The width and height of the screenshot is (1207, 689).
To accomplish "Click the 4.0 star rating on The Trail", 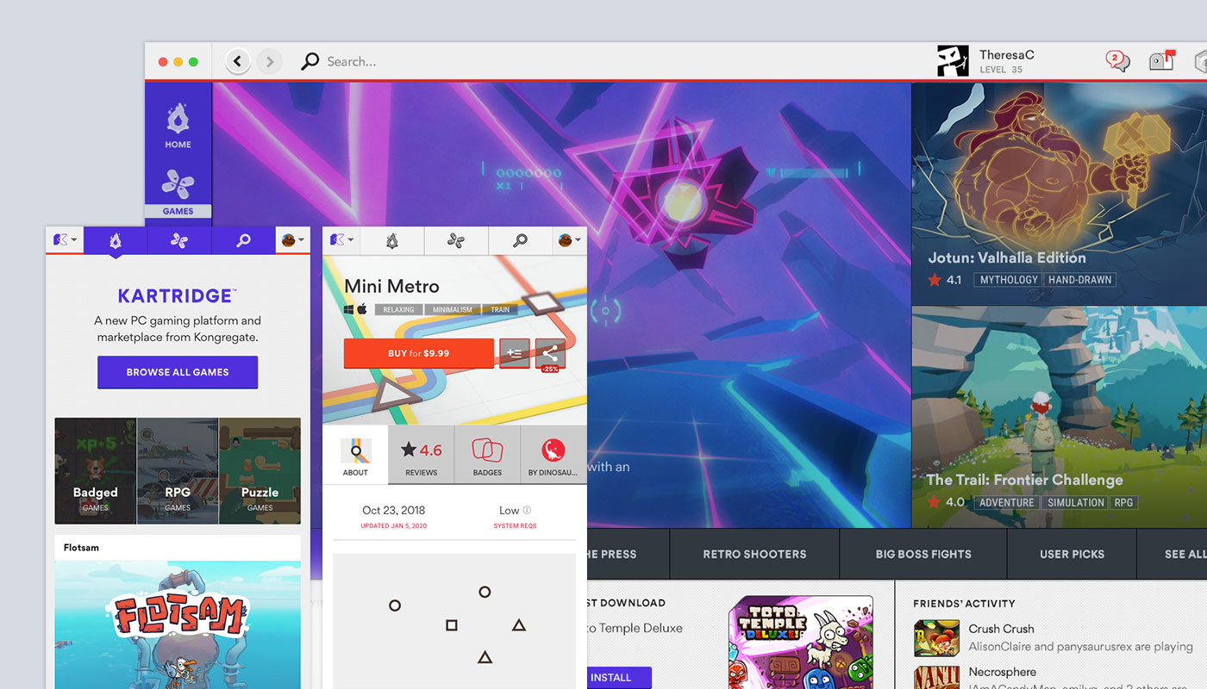I will 946,502.
